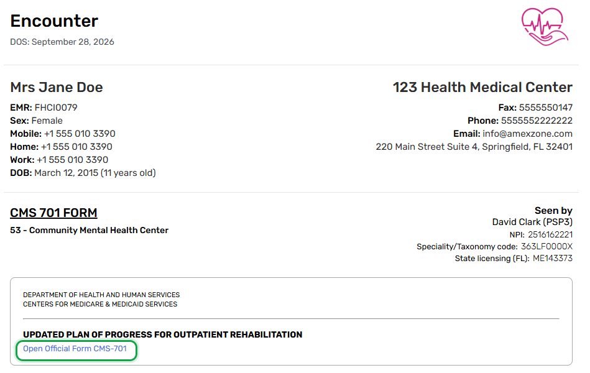
Task: Click the Sex: Female line
Action: [x=37, y=121]
